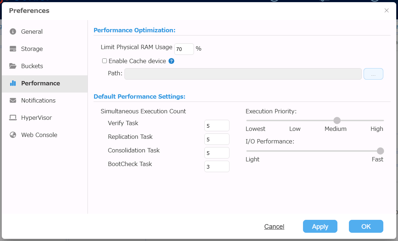Open the Cache device help tooltip icon
Image resolution: width=398 pixels, height=241 pixels.
171,61
